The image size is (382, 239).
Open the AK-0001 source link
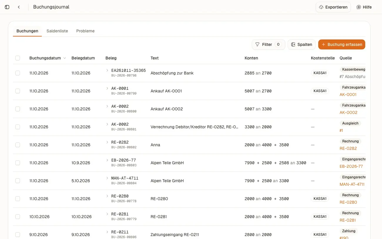point(348,94)
